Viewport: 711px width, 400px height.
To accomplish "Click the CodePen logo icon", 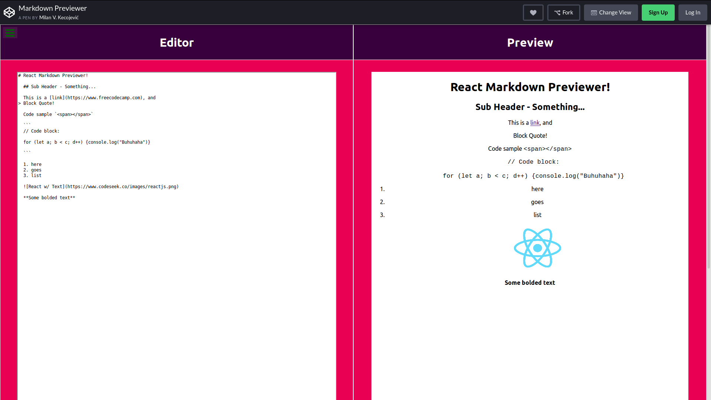I will click(x=9, y=13).
